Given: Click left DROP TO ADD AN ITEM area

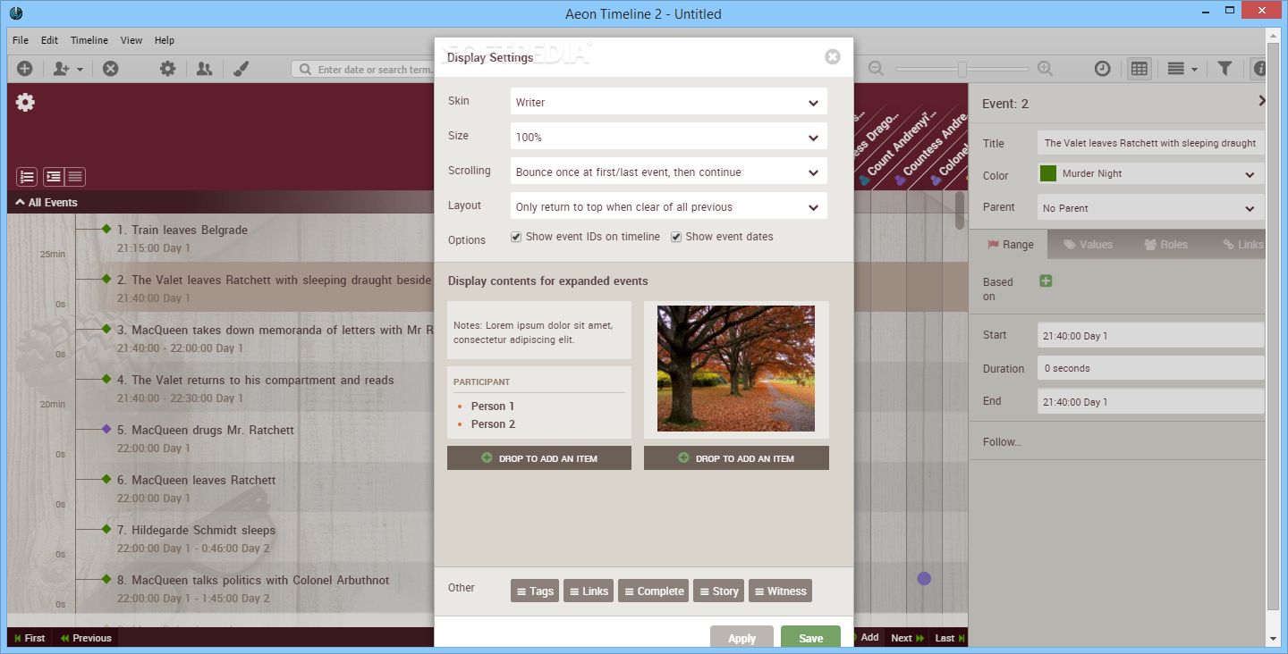Looking at the screenshot, I should [539, 458].
